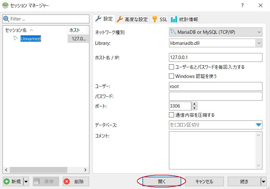Click the コメント box scroll-down arrow

[258, 165]
